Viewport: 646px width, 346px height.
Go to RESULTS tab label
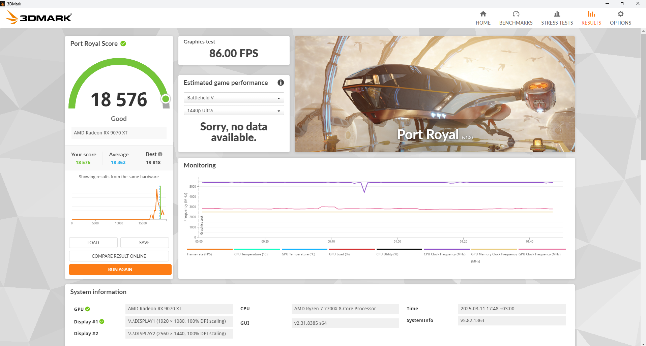[591, 23]
